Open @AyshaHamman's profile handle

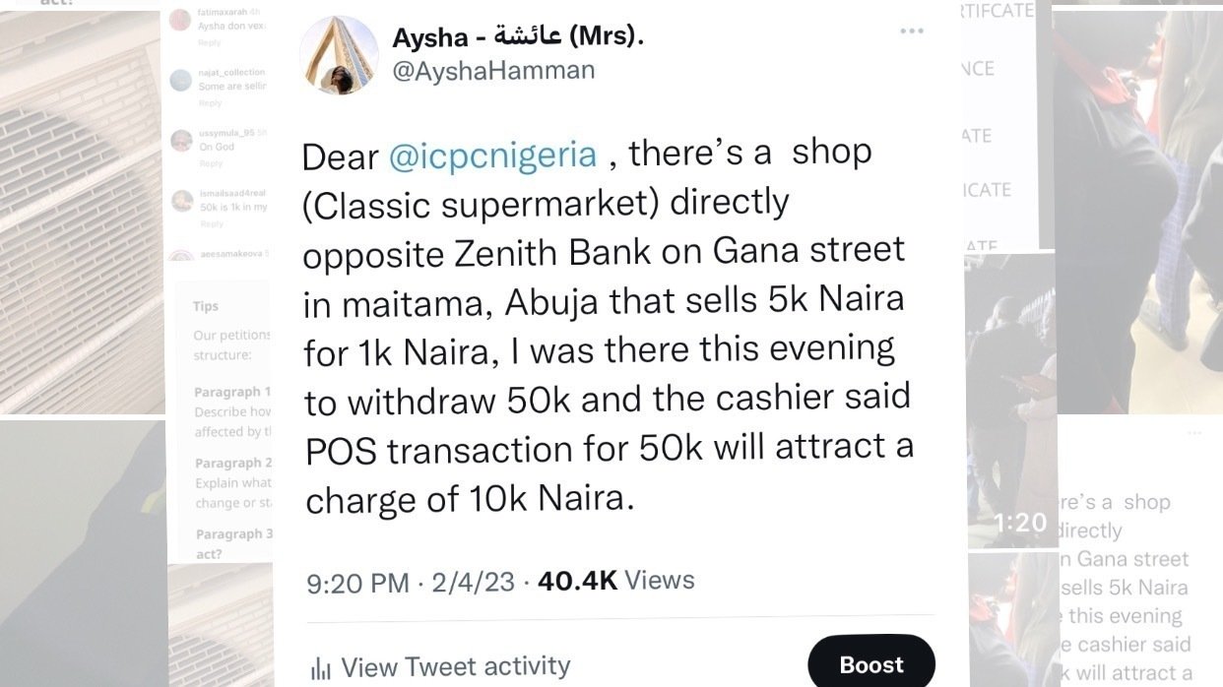pyautogui.click(x=494, y=69)
